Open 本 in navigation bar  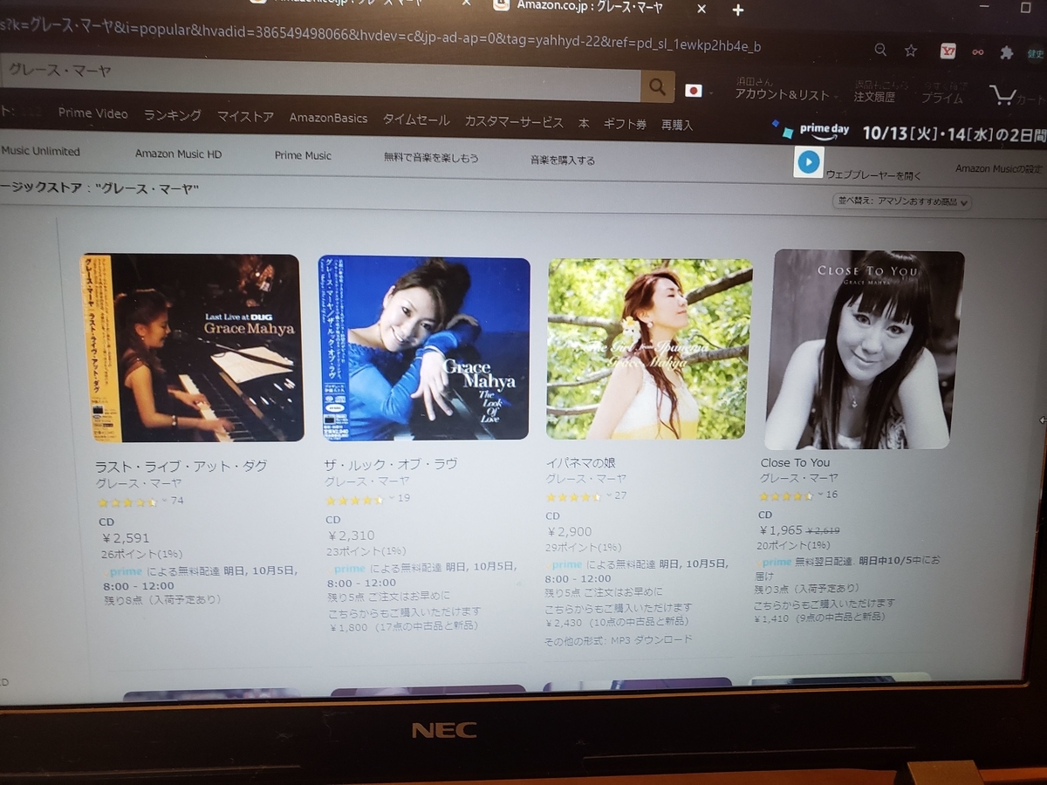coord(584,124)
